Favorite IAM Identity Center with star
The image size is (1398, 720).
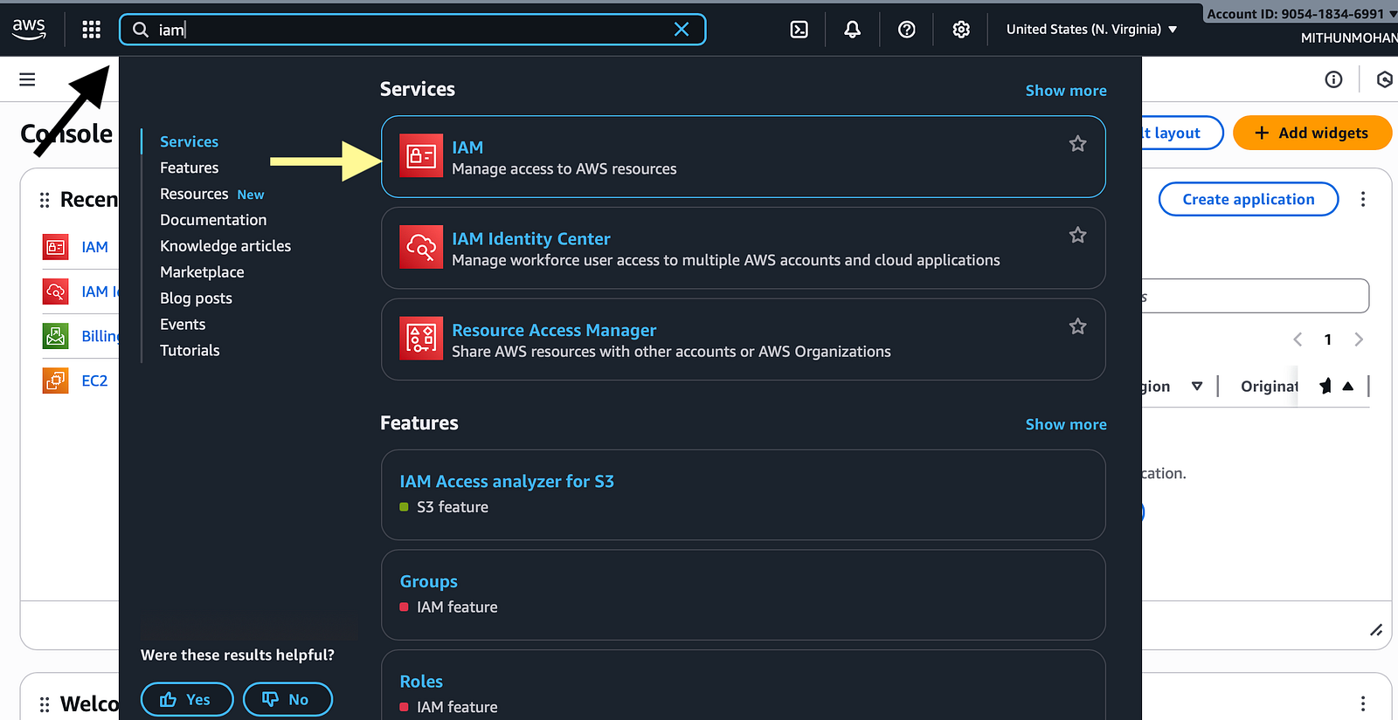[x=1077, y=235]
